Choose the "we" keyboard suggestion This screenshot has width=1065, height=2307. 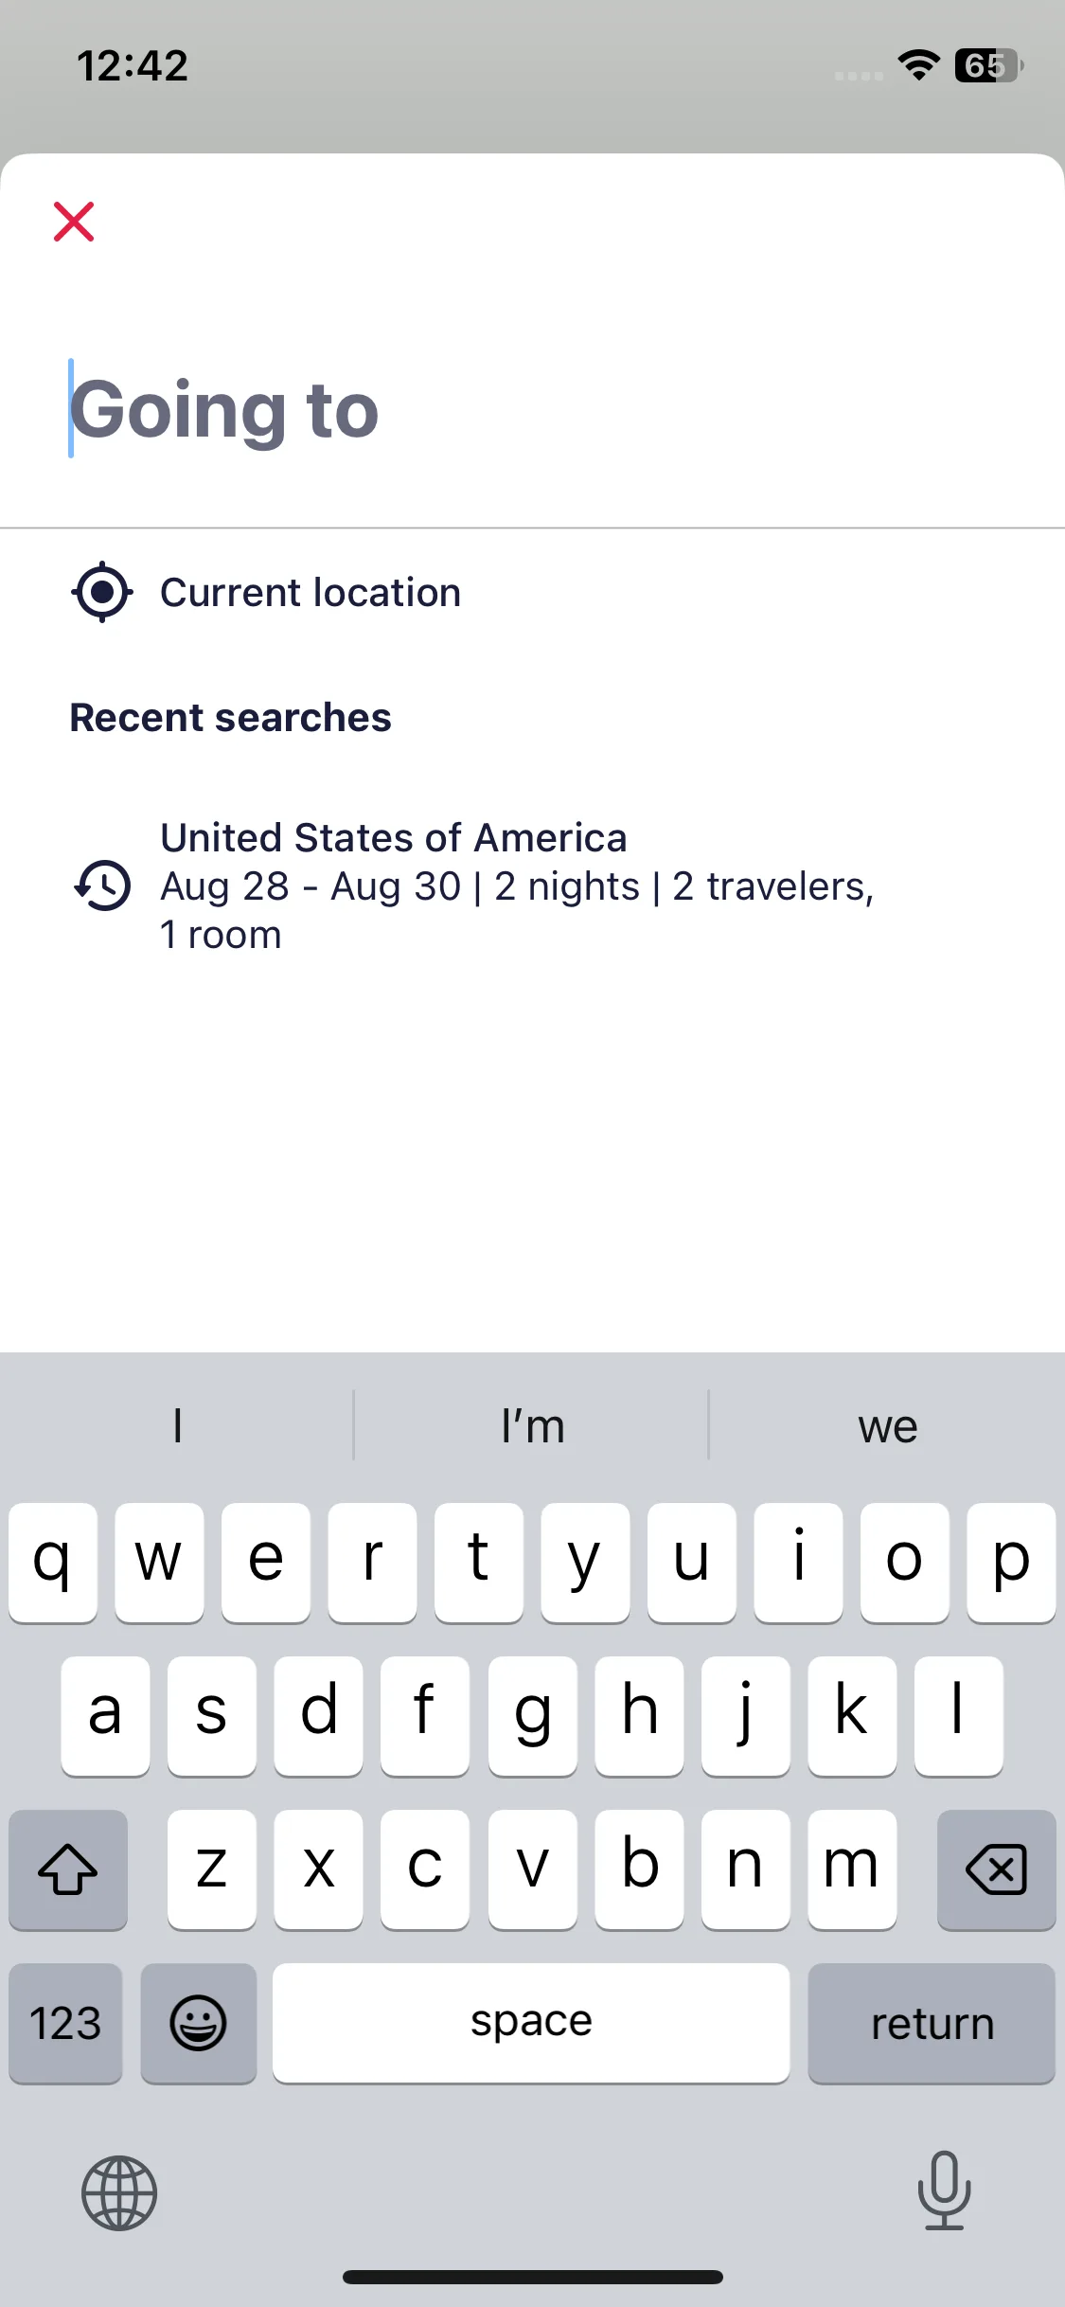pyautogui.click(x=888, y=1425)
